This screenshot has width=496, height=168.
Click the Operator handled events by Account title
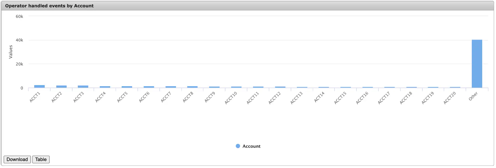49,6
